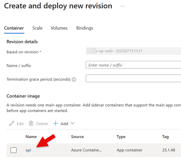This screenshot has width=181, height=159.
Task: Click the Create and deploy new revision title
Action: (x=58, y=6)
